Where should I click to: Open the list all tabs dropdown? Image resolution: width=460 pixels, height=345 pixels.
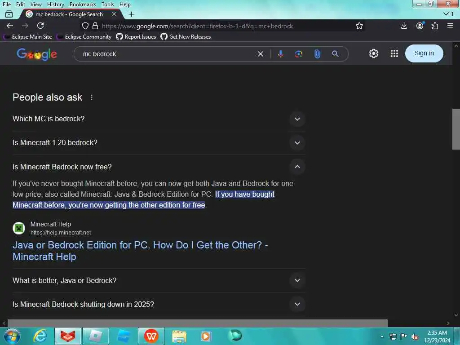(x=449, y=14)
